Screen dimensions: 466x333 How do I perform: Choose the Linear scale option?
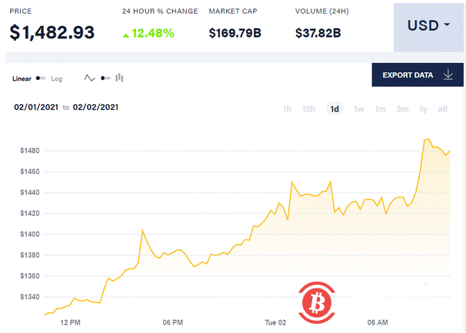click(x=22, y=78)
